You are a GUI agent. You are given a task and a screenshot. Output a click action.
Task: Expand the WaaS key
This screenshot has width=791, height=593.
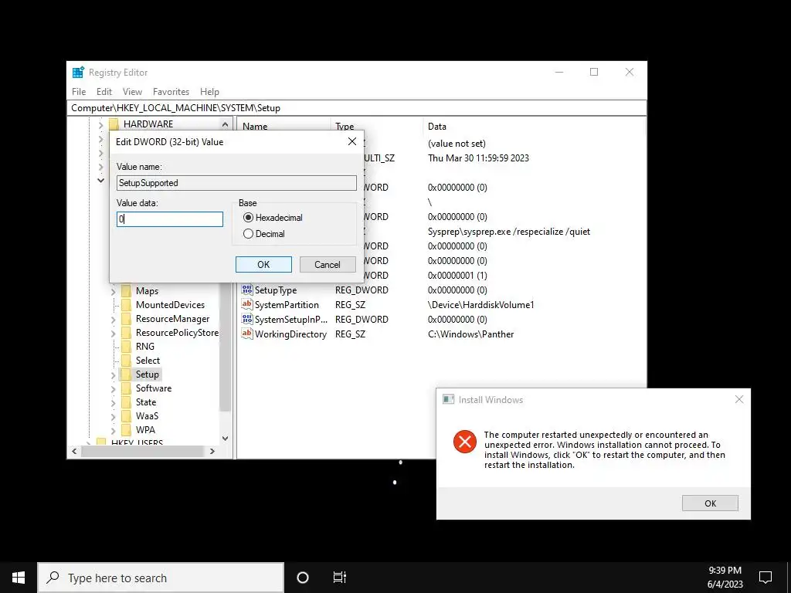(113, 416)
